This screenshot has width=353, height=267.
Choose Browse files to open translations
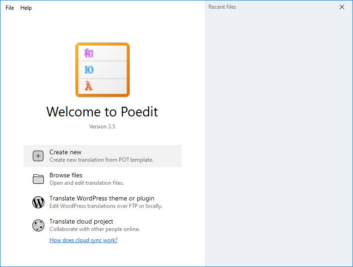[x=103, y=179]
